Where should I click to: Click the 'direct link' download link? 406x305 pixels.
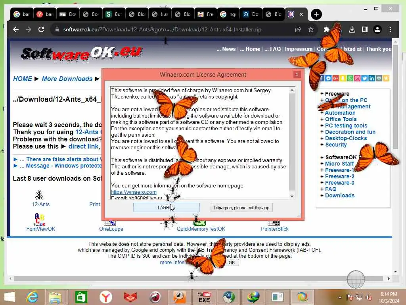[x=83, y=146]
